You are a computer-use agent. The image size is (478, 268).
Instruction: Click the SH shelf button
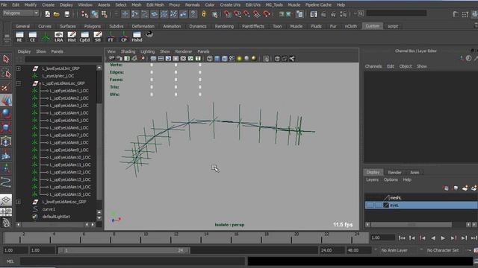point(98,36)
